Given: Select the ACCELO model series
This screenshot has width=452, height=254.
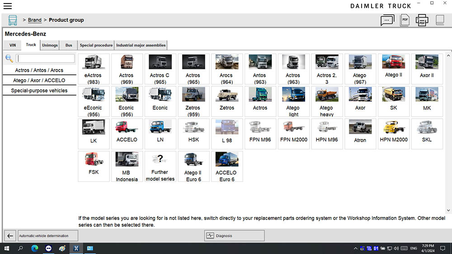Looking at the screenshot, I should [127, 134].
